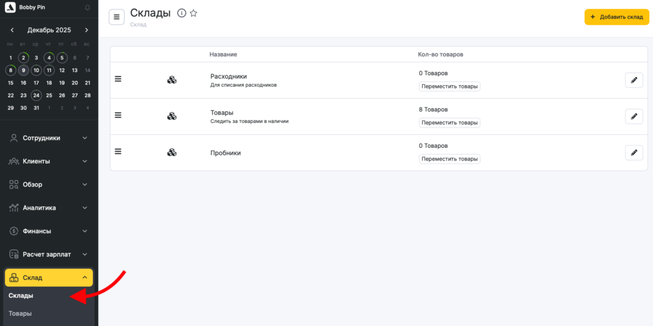This screenshot has height=326, width=653.
Task: Open the Товары submenu item
Action: pos(20,313)
